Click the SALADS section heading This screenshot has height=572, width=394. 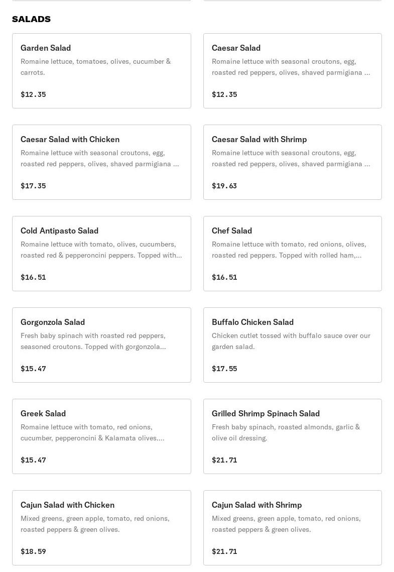coord(31,19)
